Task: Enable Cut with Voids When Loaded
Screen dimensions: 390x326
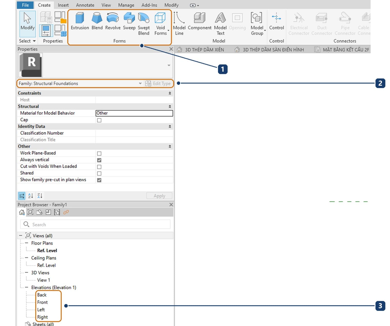Action: coord(99,167)
